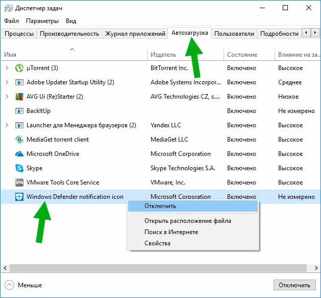Click the horizontal scrollbar thumb
Viewport: 321px width, 298px height.
[158, 268]
